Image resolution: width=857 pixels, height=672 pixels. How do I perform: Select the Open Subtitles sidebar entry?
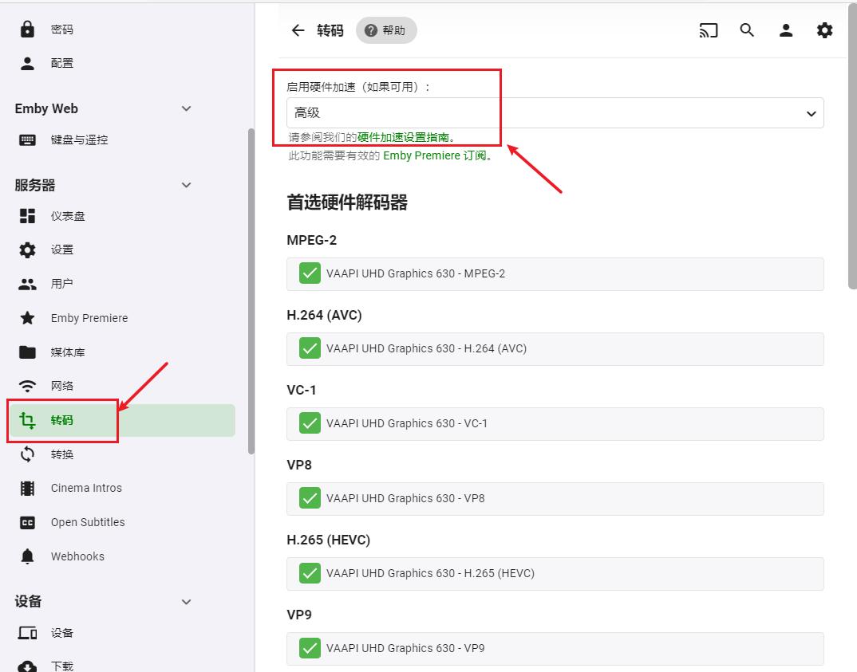coord(88,522)
